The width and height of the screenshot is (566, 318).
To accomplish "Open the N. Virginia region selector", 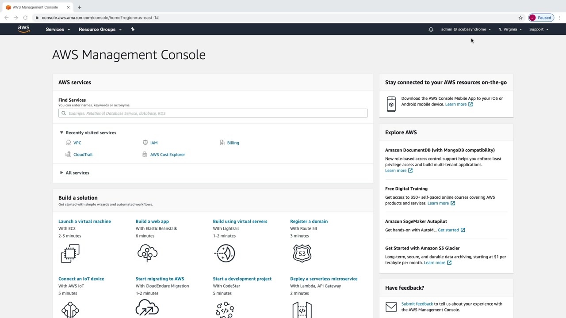I will pos(510,29).
